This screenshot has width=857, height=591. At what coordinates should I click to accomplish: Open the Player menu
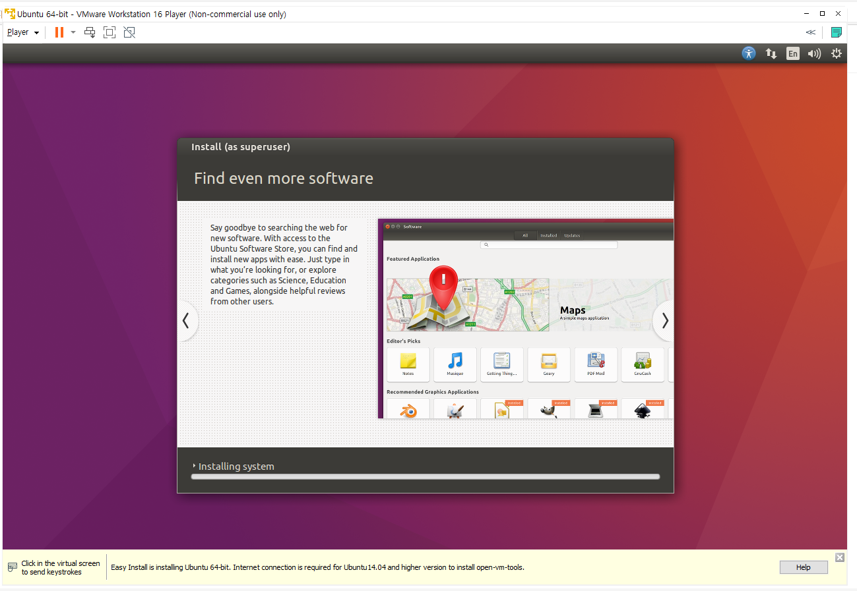click(23, 32)
